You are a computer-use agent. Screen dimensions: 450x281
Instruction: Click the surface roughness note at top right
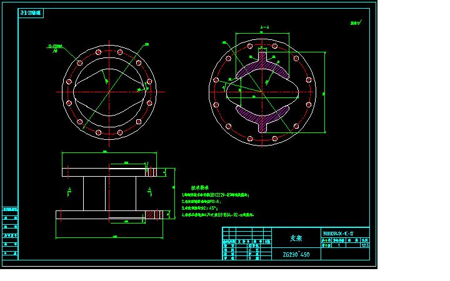point(355,24)
